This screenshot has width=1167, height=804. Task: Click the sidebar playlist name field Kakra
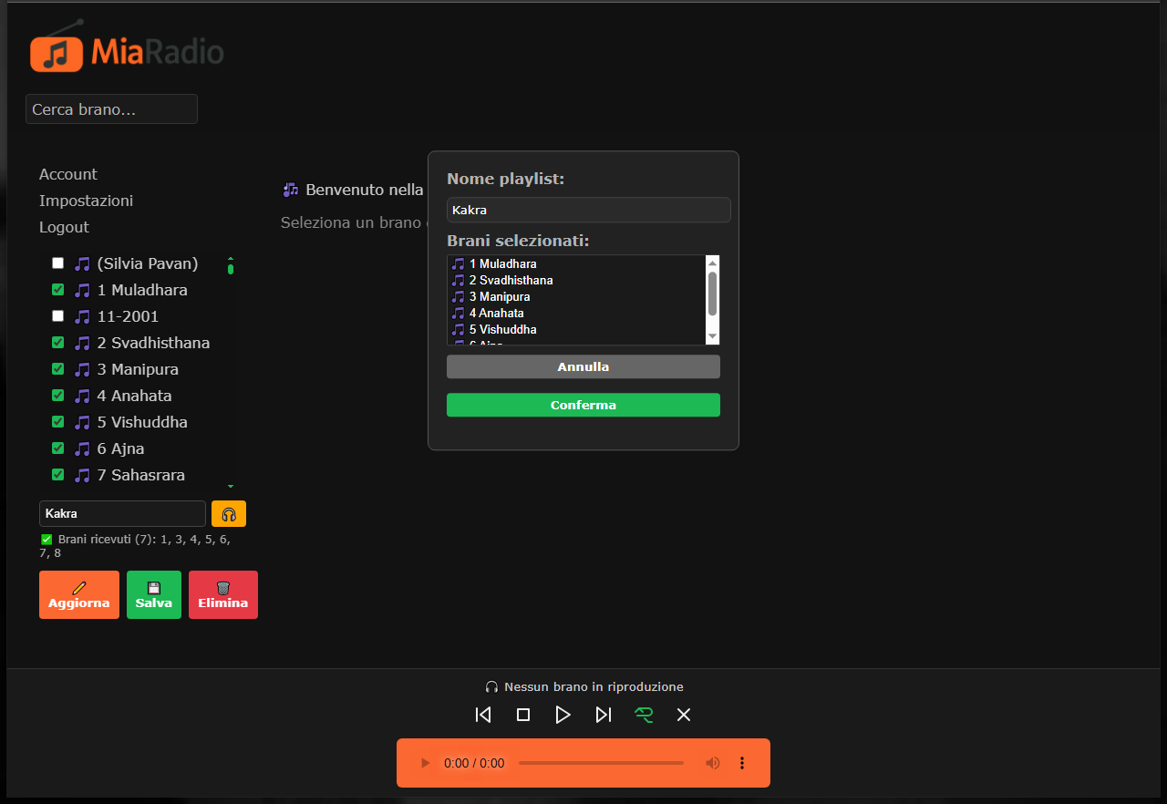[x=122, y=514]
